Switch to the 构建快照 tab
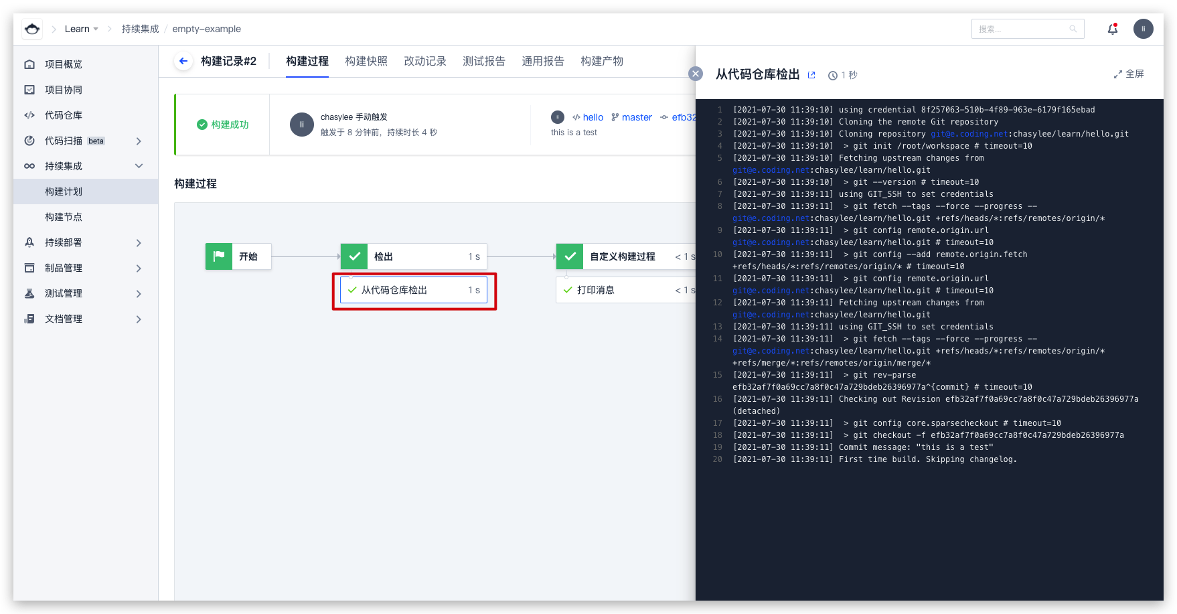Screen dimensions: 1177x614 366,61
